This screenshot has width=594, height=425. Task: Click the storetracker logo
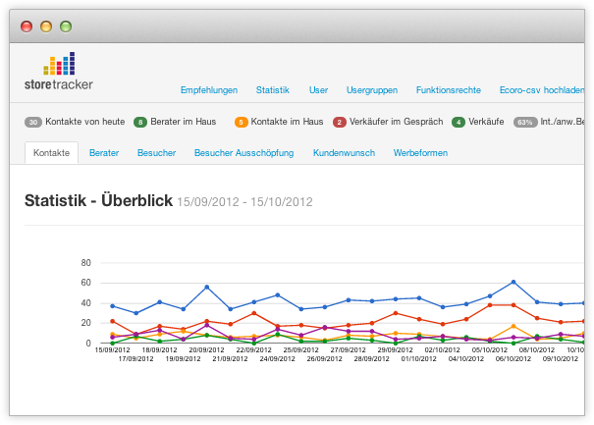tap(58, 73)
